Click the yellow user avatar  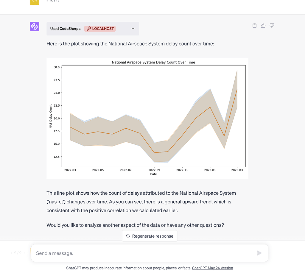click(35, 1)
